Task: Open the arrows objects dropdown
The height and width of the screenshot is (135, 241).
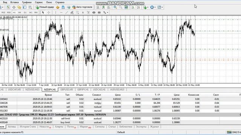Action: (x=106, y=12)
